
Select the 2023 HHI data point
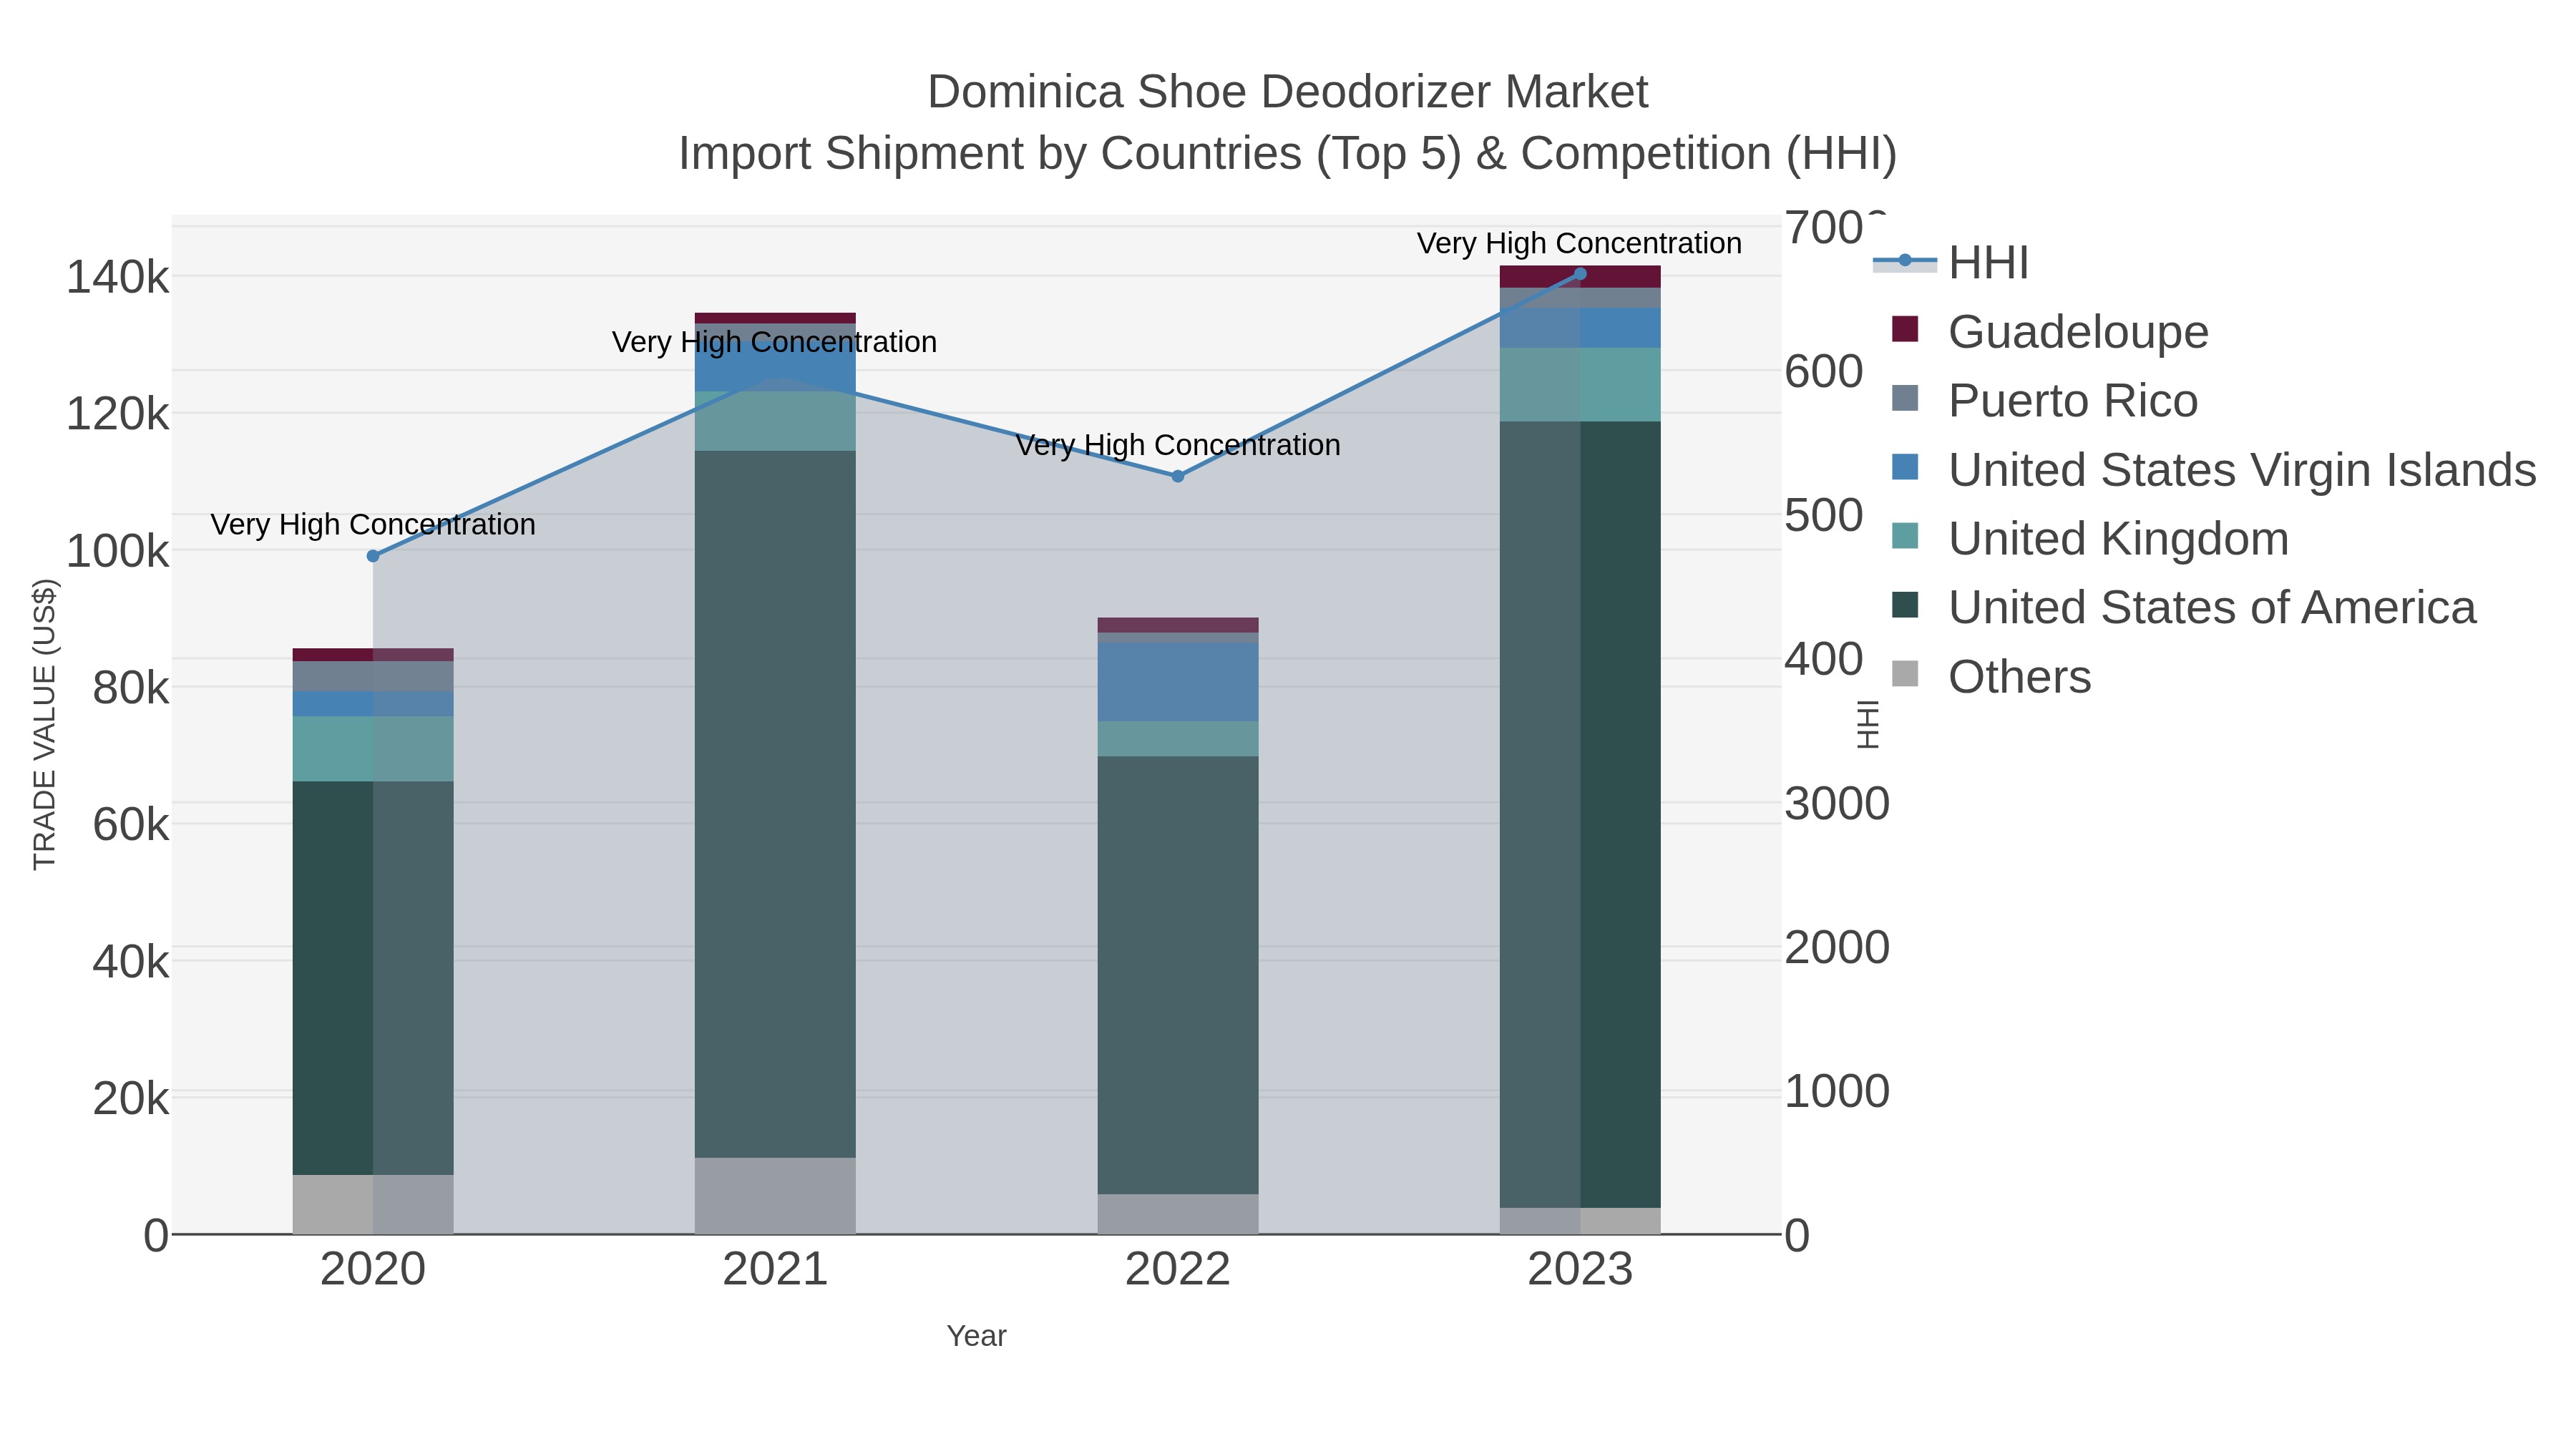click(1580, 274)
